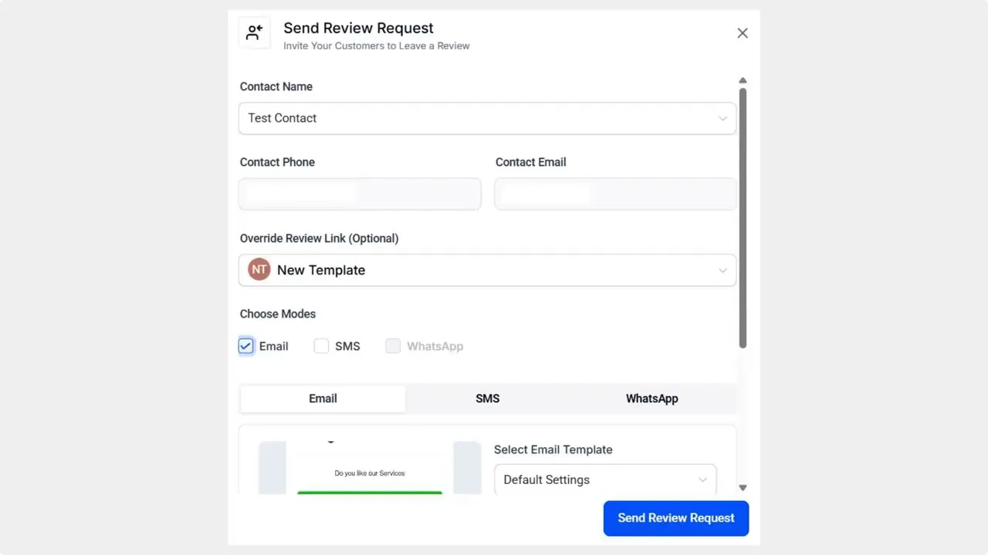Switch to the SMS tab
Viewport: 988px width, 555px height.
coord(487,399)
